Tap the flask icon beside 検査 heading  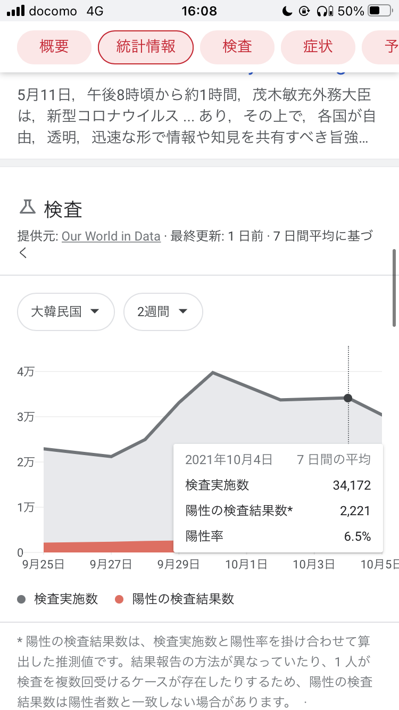27,207
